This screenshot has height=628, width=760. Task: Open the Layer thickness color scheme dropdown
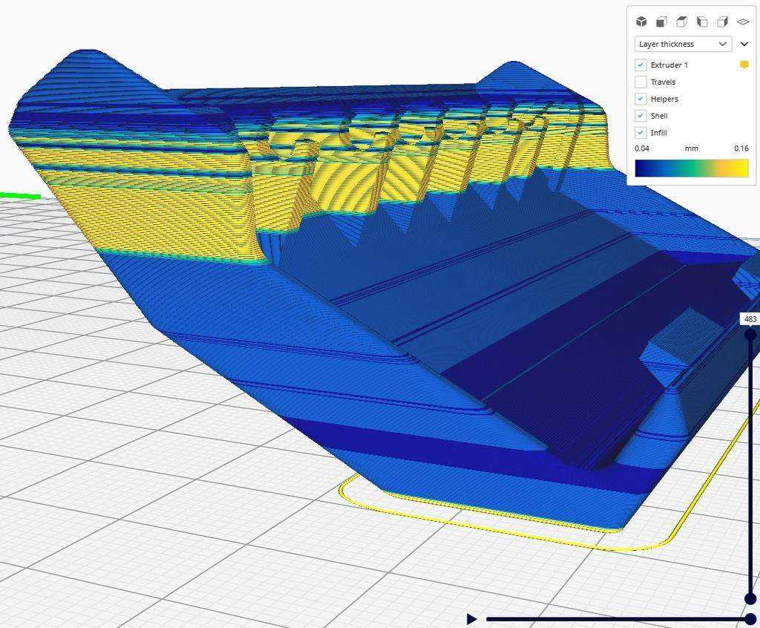pos(683,44)
